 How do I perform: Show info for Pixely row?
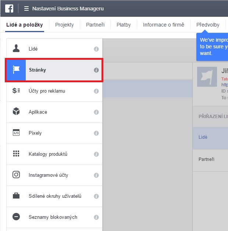(96, 133)
